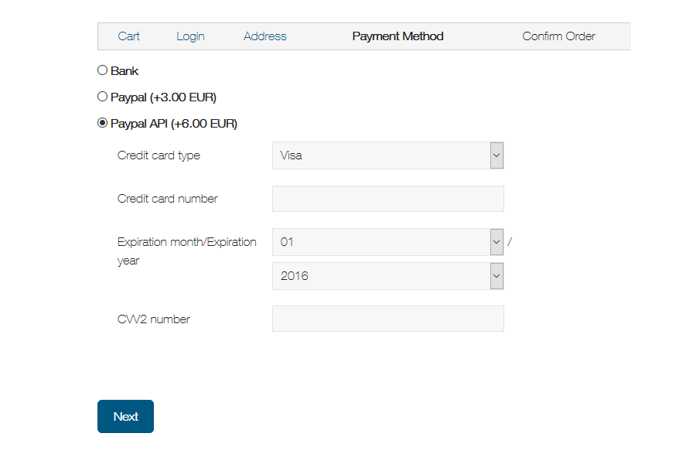Open the expiration year dropdown showing 2016
This screenshot has width=696, height=464.
(387, 276)
